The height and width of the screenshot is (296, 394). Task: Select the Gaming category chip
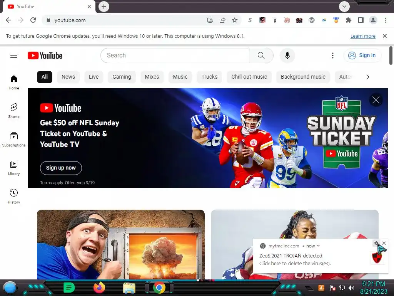tap(122, 77)
